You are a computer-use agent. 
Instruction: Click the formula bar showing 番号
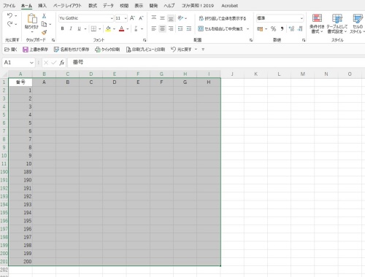point(216,63)
